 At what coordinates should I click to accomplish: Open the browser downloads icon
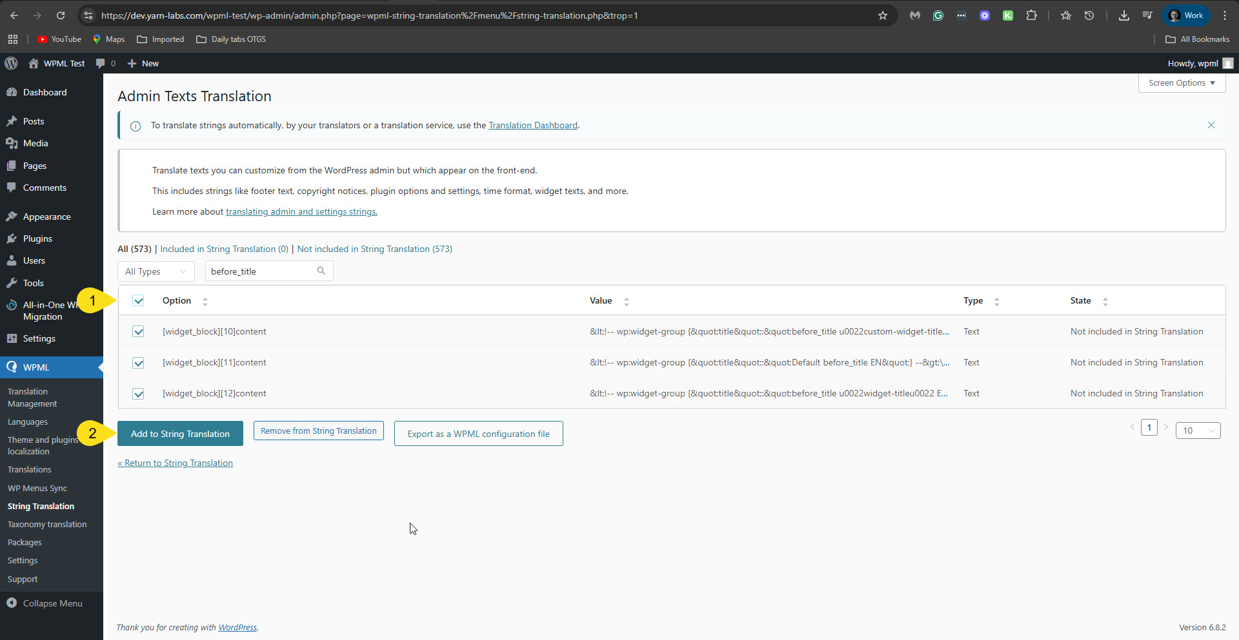1123,15
